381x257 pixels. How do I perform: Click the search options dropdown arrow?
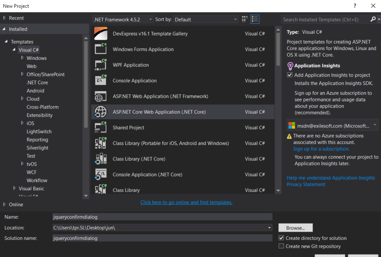379,19
